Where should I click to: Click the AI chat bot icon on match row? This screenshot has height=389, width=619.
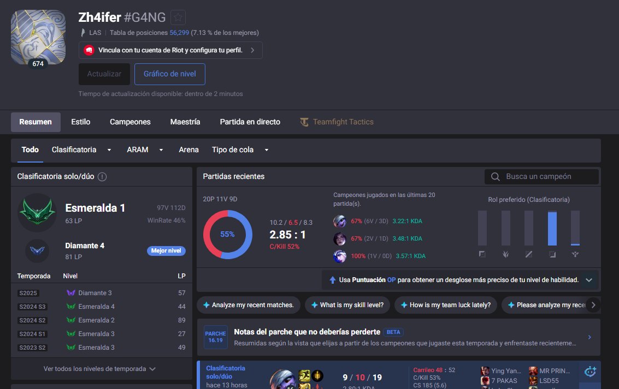click(590, 371)
